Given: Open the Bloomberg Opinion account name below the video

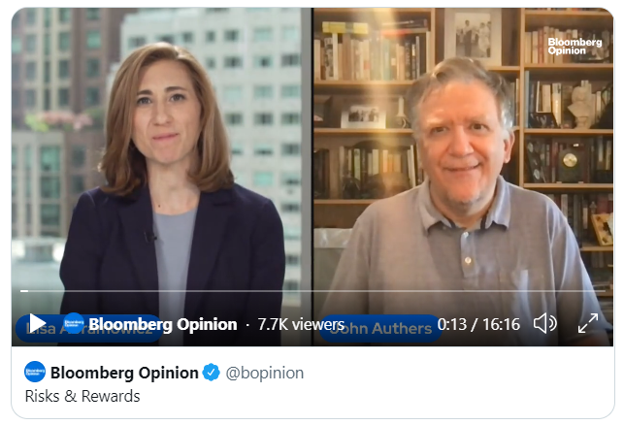Looking at the screenshot, I should point(124,373).
